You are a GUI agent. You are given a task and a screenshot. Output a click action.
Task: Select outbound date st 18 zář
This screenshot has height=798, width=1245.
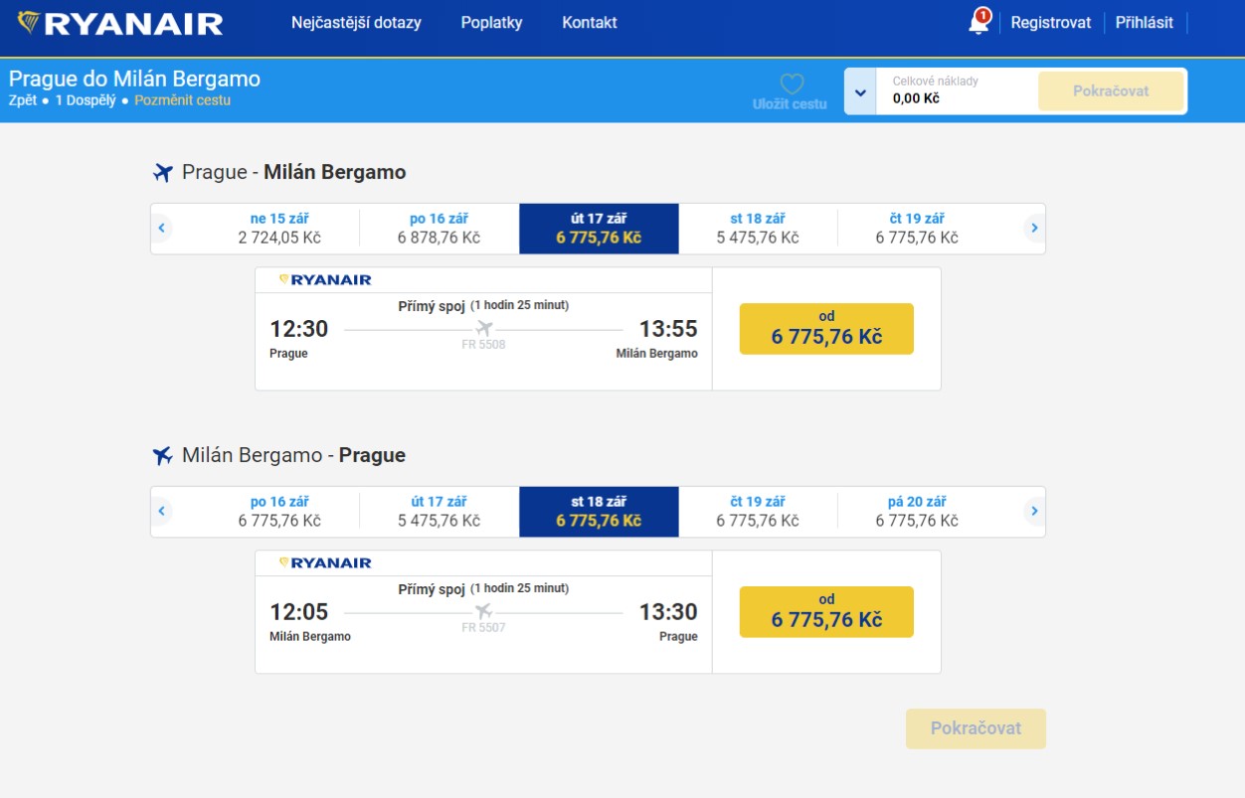click(x=758, y=229)
